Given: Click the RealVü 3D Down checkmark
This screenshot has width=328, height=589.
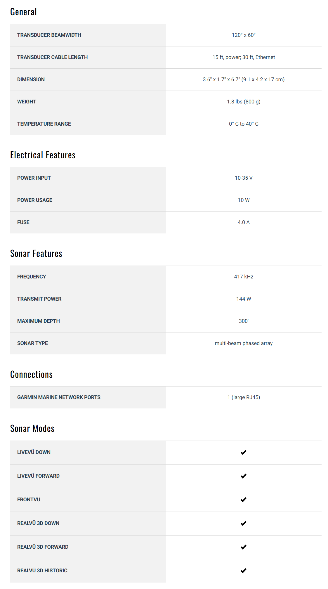Looking at the screenshot, I should [244, 523].
